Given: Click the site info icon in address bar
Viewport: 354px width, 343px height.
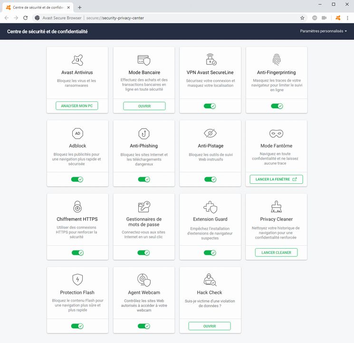Looking at the screenshot, I should click(37, 18).
